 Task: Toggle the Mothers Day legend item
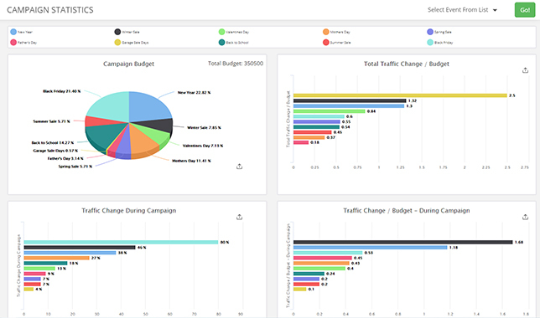point(336,32)
